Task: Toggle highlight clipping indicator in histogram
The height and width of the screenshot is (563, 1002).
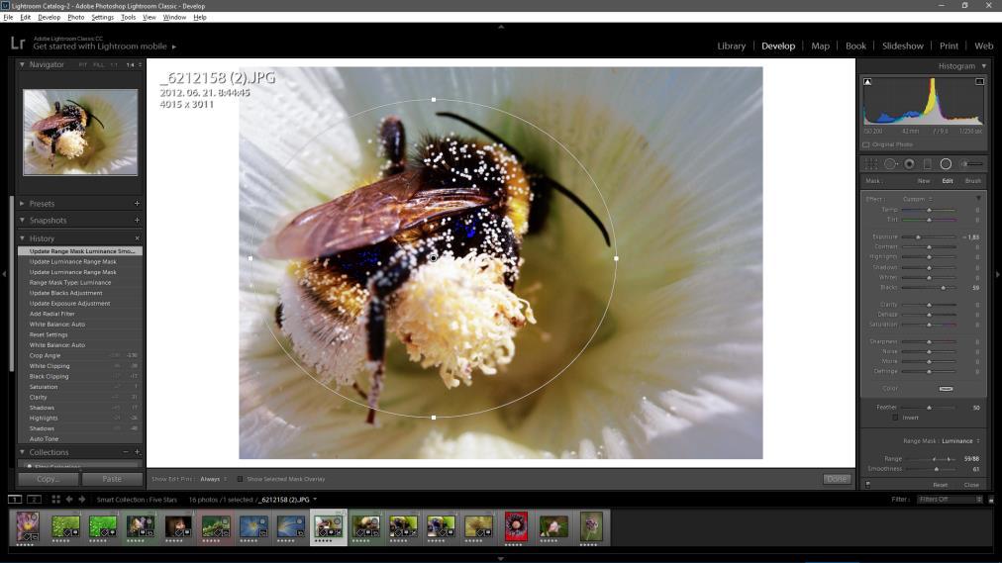Action: [x=979, y=82]
